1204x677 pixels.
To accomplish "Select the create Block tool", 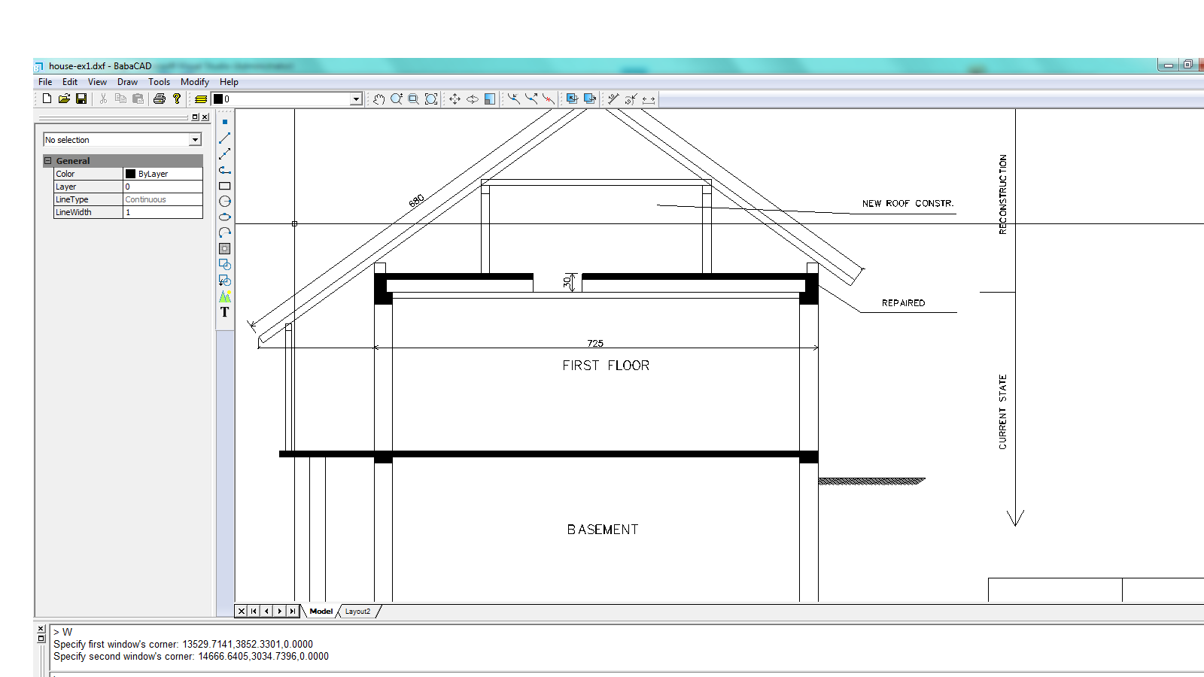I will pyautogui.click(x=224, y=264).
